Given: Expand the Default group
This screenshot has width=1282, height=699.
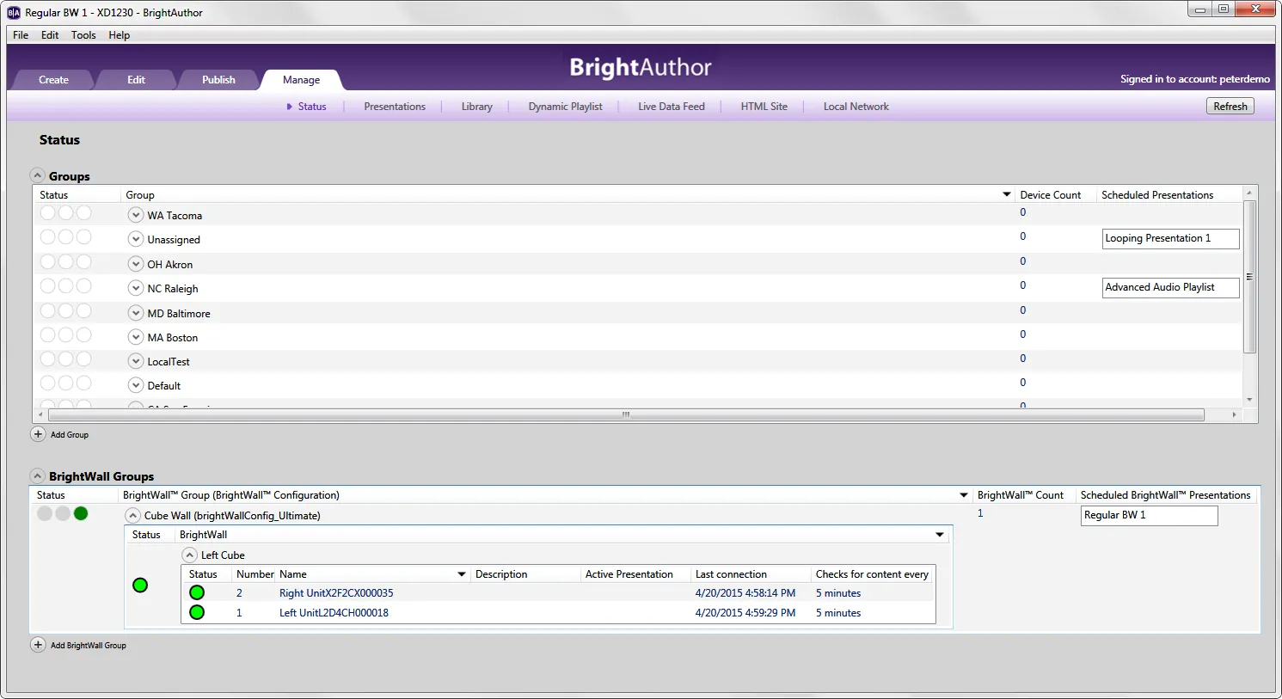Looking at the screenshot, I should pos(136,385).
